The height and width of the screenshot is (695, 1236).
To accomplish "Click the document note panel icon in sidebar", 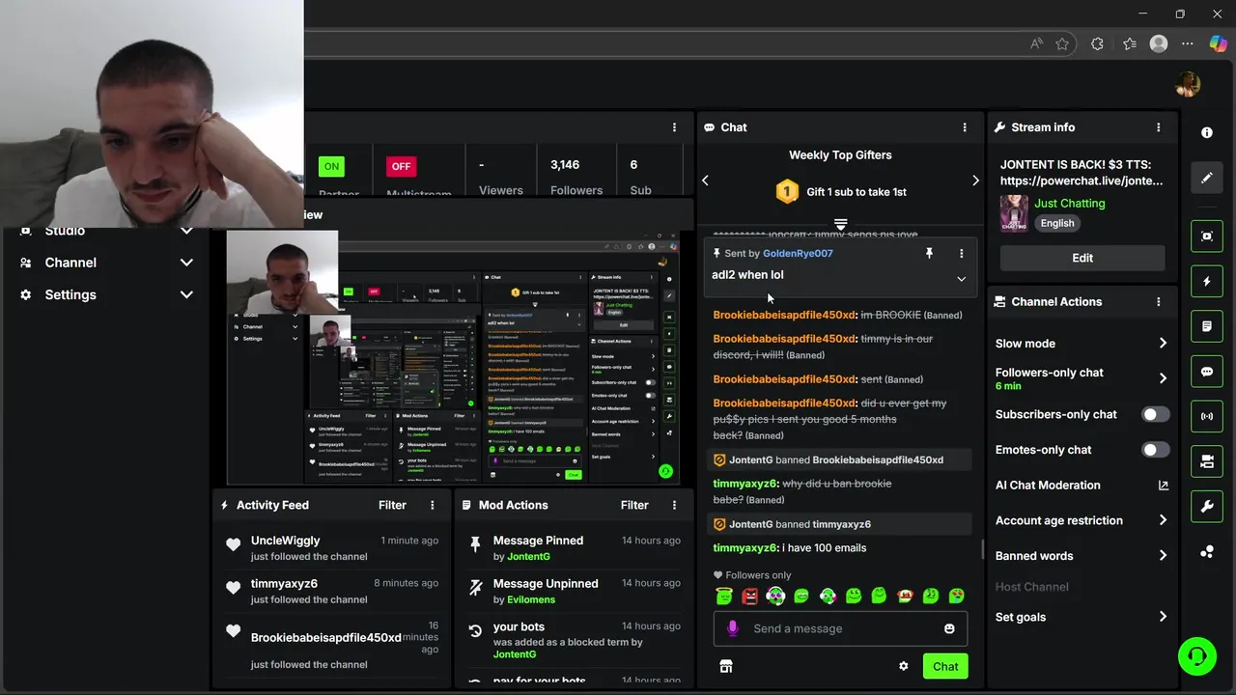I will (1207, 326).
